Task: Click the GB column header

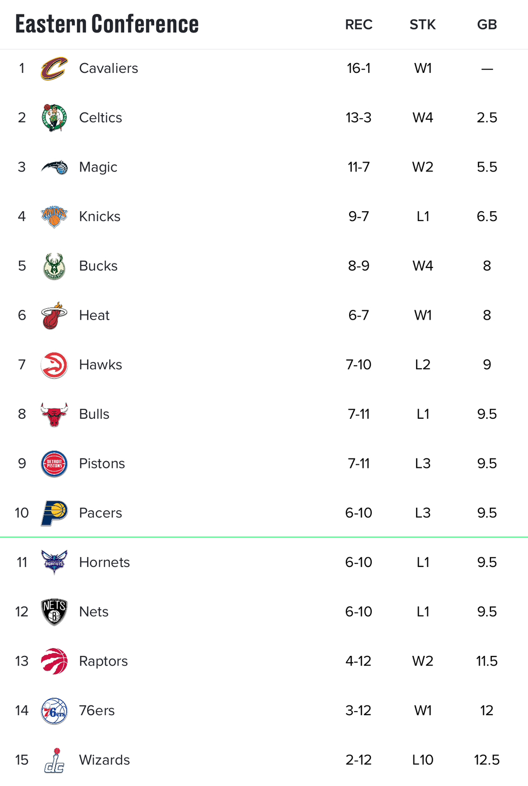Action: (x=487, y=25)
